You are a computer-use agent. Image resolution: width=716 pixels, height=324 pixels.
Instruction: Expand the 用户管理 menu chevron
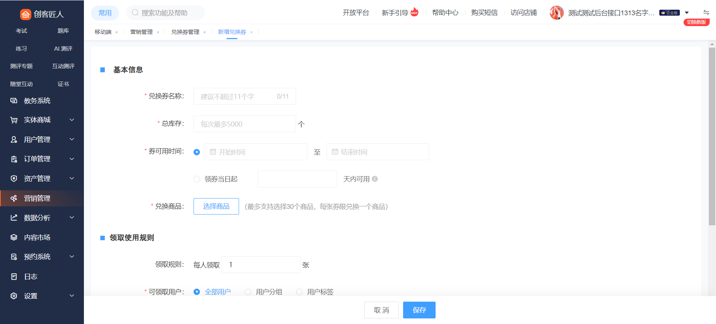(72, 139)
